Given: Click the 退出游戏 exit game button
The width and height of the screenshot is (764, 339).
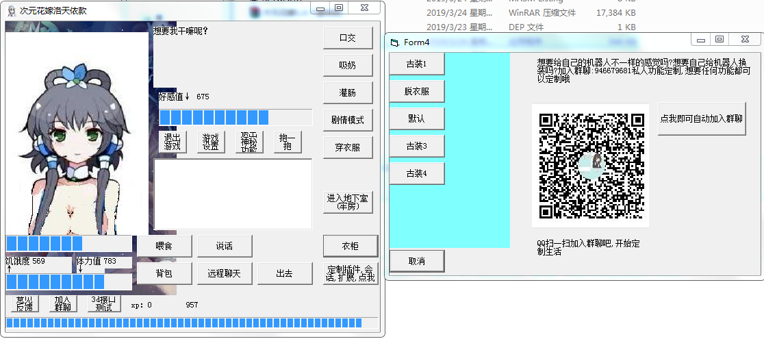Looking at the screenshot, I should (173, 142).
